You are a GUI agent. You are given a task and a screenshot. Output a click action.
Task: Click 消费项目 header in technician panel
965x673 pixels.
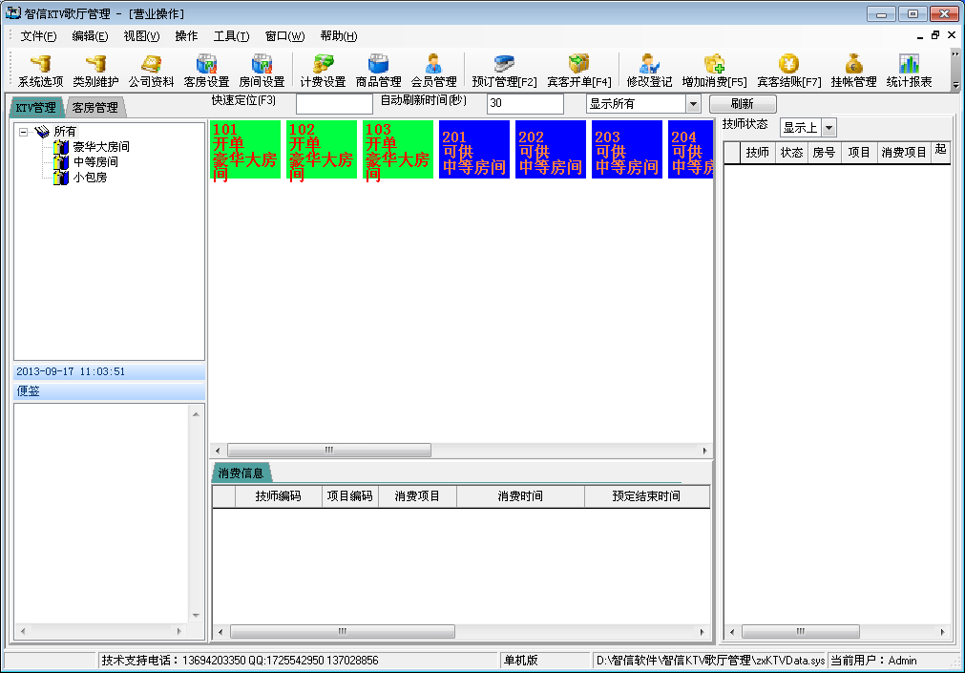(x=904, y=153)
